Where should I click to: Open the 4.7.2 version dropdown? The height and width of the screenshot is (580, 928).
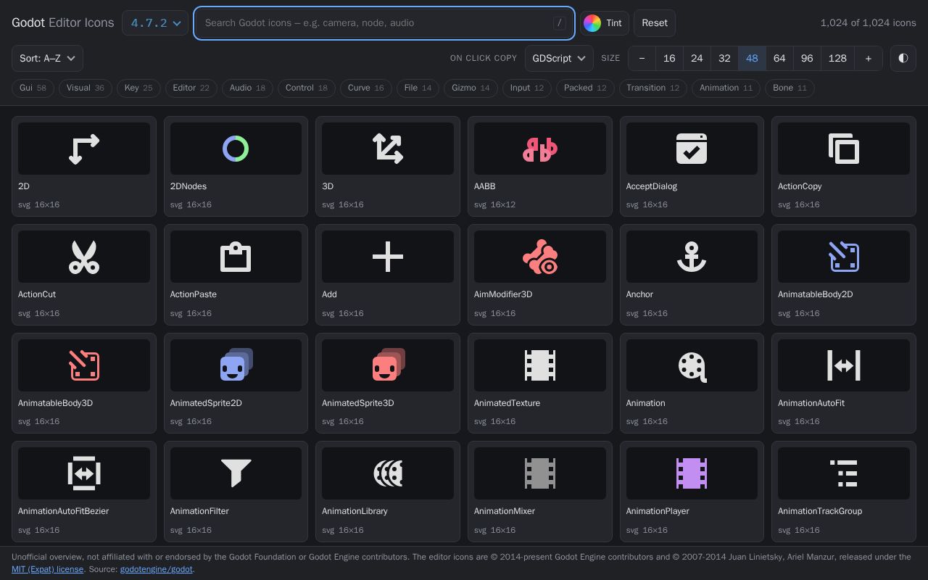[155, 23]
